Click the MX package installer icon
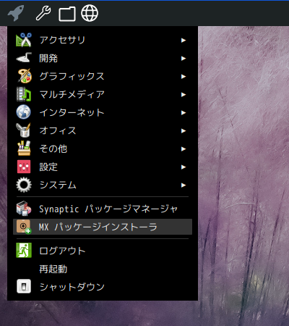 (x=24, y=227)
